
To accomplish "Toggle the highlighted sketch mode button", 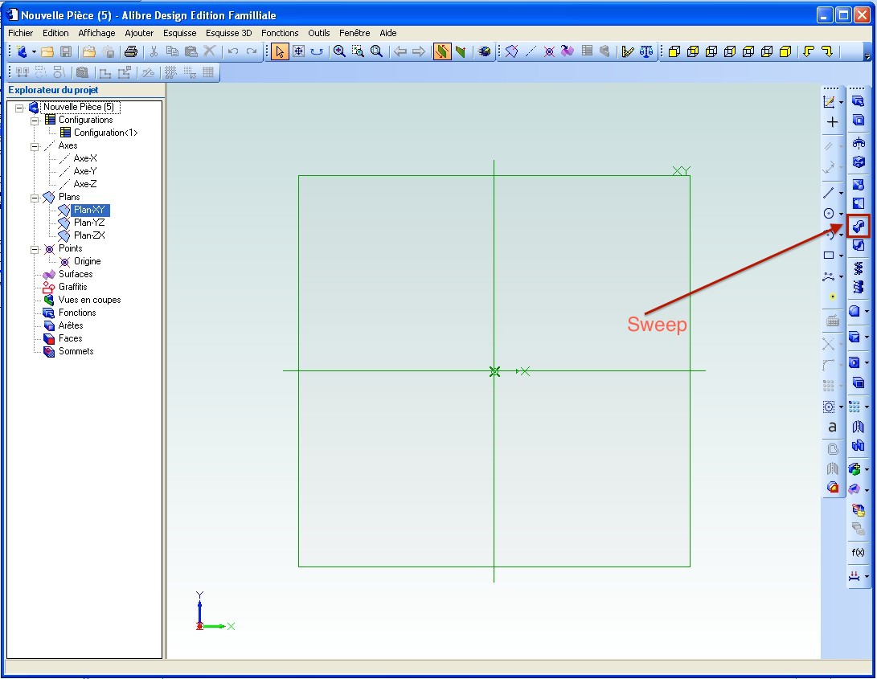I will point(442,51).
